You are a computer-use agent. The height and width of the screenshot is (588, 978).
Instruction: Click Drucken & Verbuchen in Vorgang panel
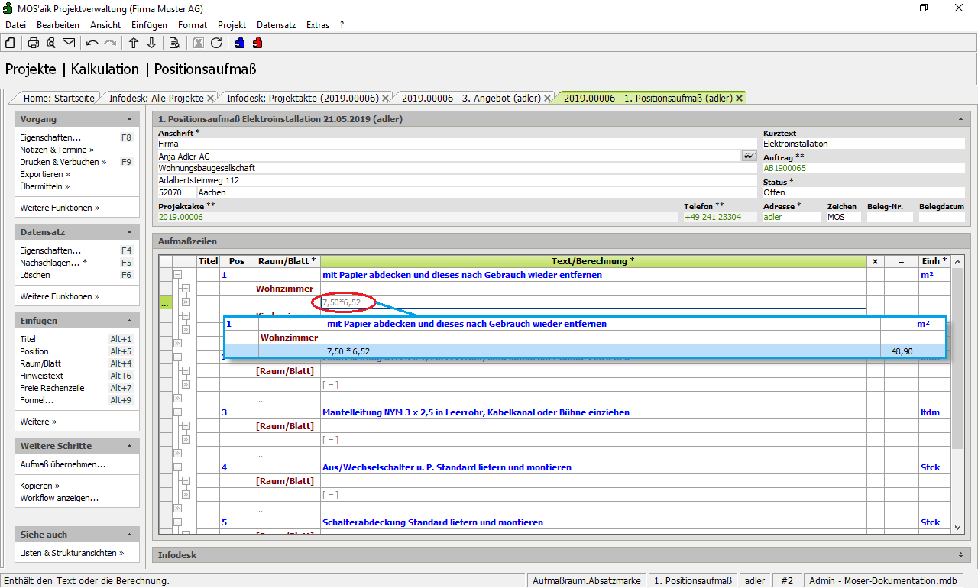[x=60, y=162]
